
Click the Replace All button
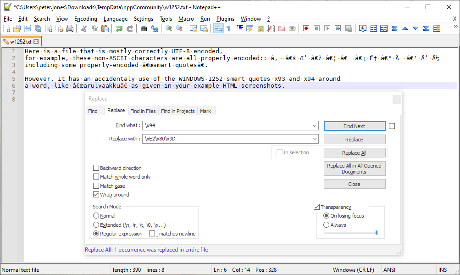point(355,153)
